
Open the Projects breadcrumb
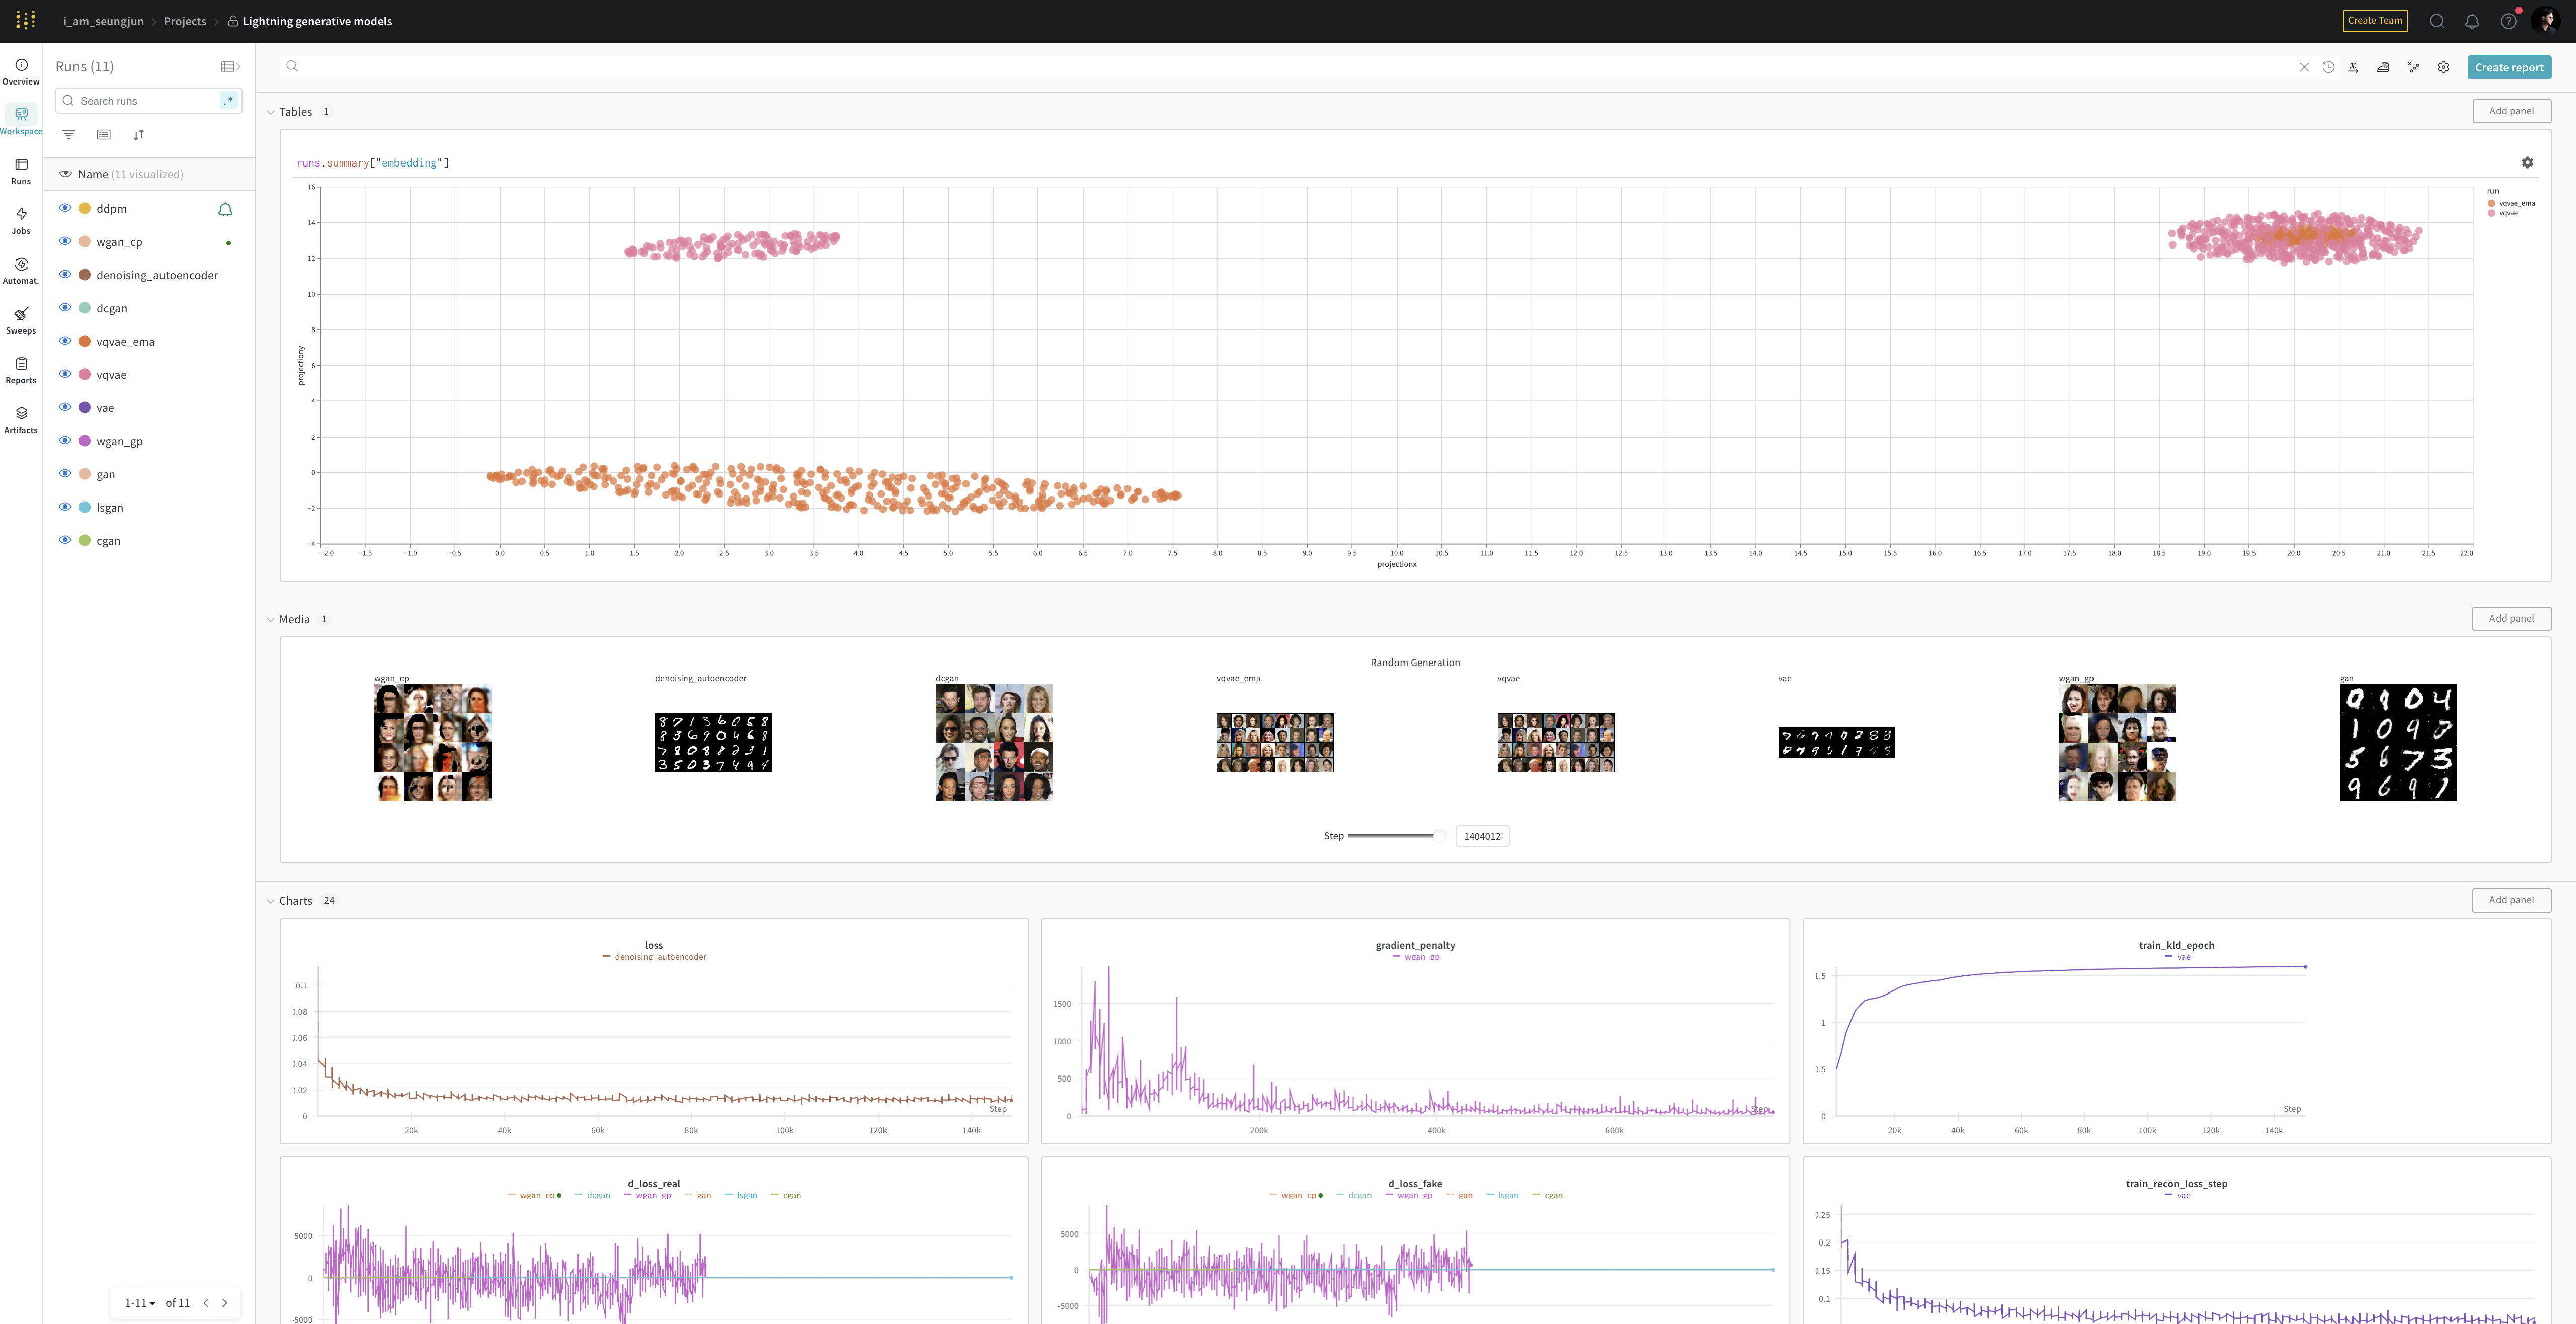click(x=185, y=21)
